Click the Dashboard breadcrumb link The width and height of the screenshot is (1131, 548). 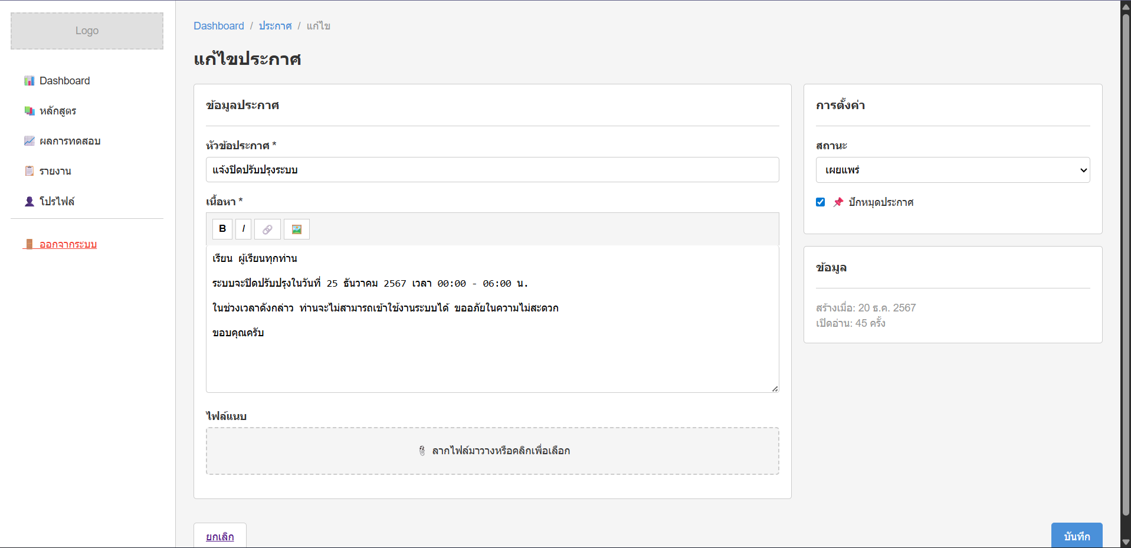(218, 26)
